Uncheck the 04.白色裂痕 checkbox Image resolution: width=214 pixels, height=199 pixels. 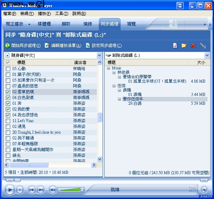(x=8, y=98)
